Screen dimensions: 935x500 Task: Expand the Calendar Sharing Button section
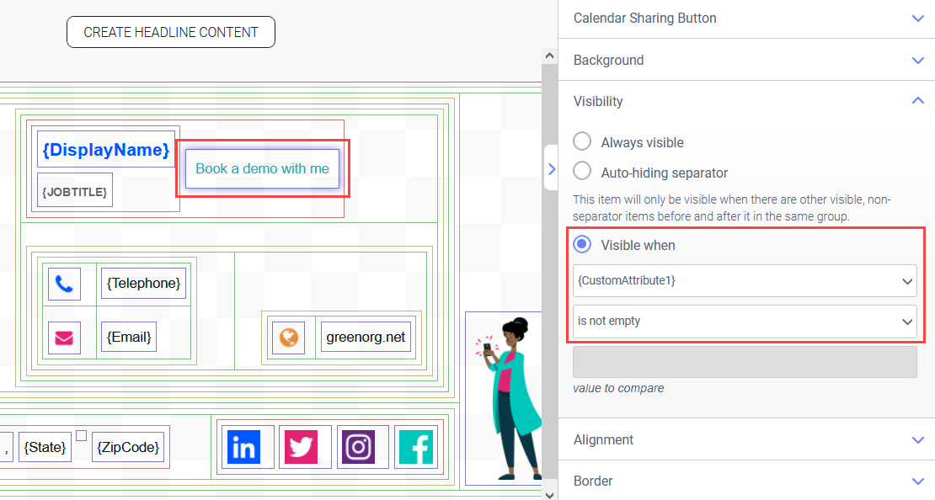[746, 18]
